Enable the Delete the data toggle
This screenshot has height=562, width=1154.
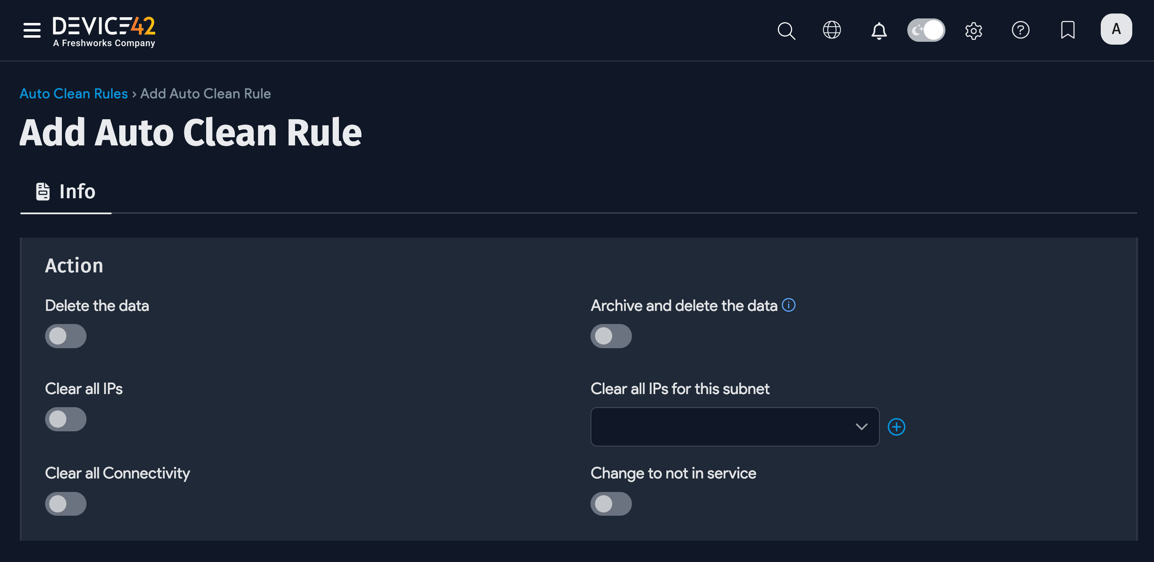coord(66,336)
